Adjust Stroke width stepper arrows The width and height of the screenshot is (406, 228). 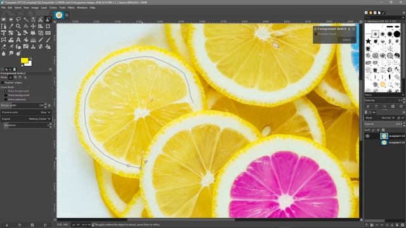45,106
